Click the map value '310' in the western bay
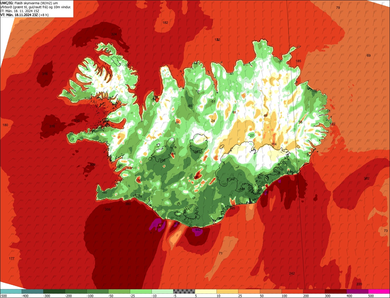This screenshot has width=390, height=298. 77,121
